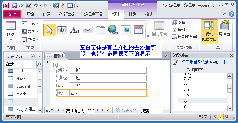Toggle 添加现有字段 field list button
Viewport: 238px width, 123px height.
(209, 32)
